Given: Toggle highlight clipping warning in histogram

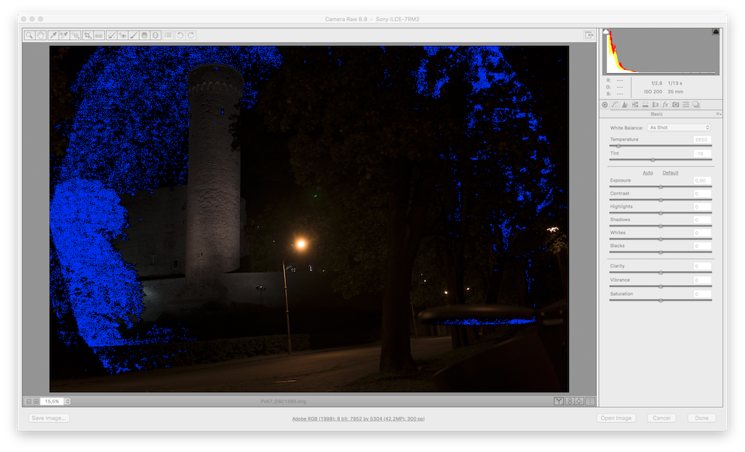Looking at the screenshot, I should point(716,32).
